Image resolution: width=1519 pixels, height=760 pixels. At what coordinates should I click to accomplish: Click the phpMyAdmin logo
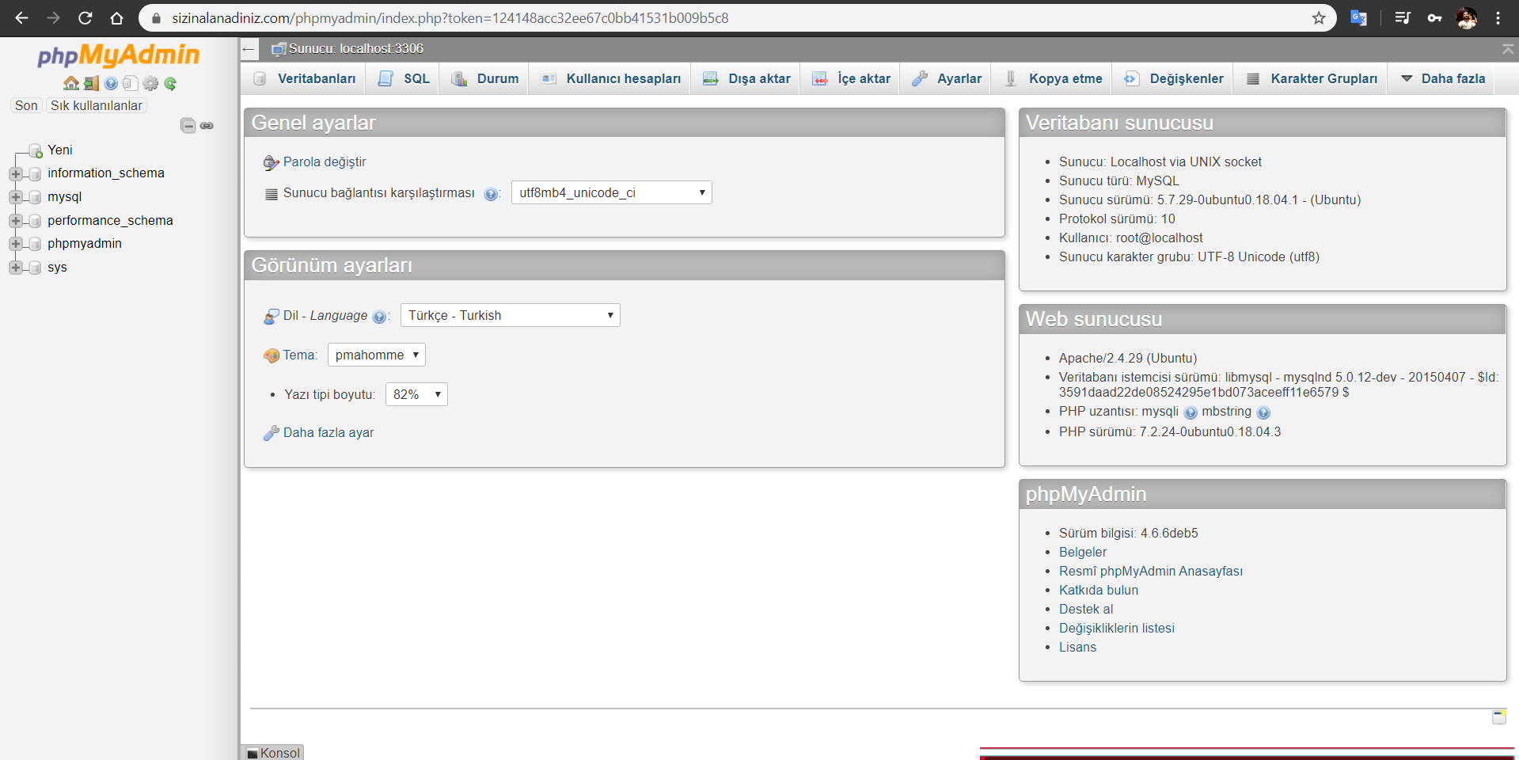click(x=119, y=55)
